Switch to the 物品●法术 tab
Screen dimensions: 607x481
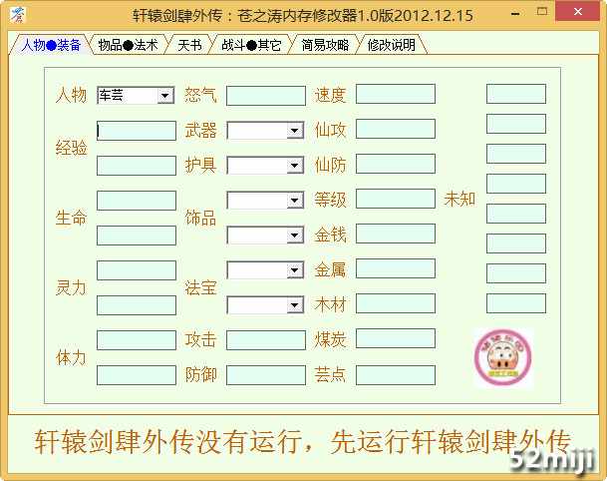[x=129, y=45]
